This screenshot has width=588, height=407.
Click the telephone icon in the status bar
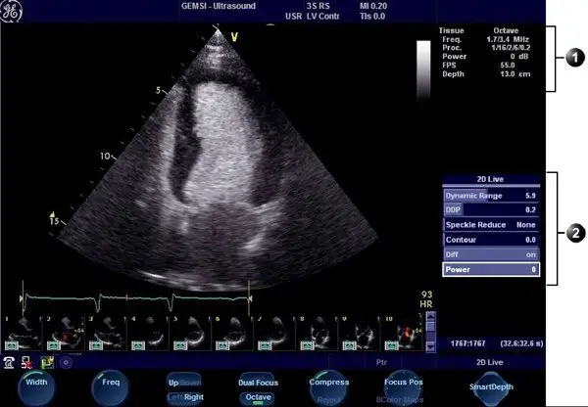(x=9, y=361)
